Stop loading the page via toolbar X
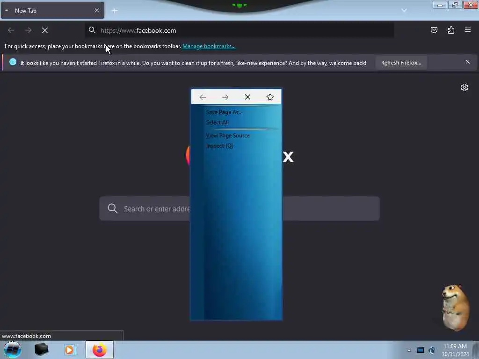This screenshot has height=359, width=479. tap(45, 30)
